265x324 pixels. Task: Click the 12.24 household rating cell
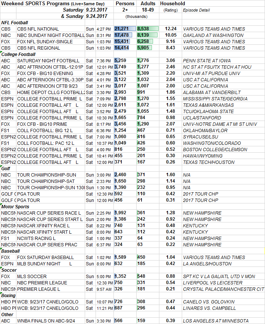click(171, 29)
